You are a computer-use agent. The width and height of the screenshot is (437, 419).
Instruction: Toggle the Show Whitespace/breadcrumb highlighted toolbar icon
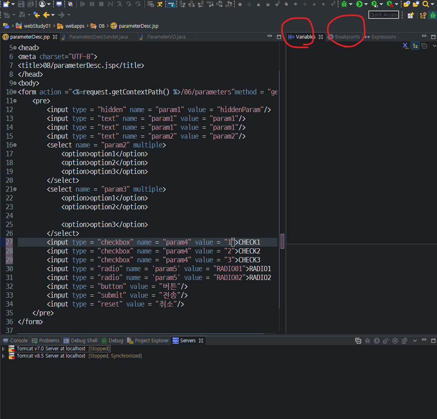point(172,4)
